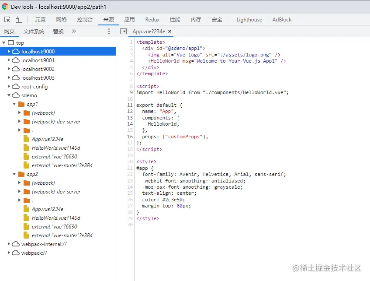This screenshot has width=370, height=281.
Task: Select the App.vue?234e open file tab
Action: tap(149, 31)
